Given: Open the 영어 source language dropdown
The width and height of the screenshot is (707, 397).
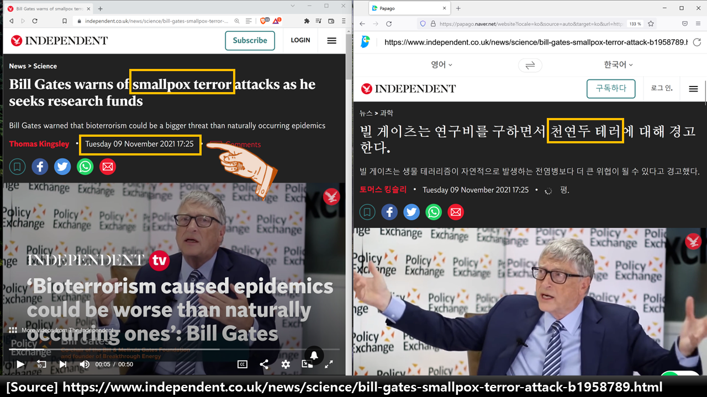Looking at the screenshot, I should click(441, 65).
